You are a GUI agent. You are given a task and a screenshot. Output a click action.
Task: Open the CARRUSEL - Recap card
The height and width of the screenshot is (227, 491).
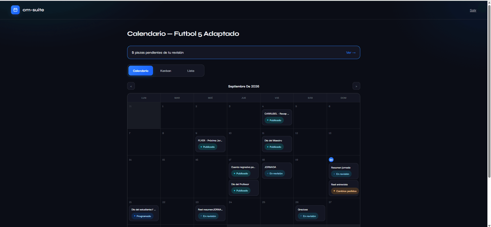point(277,117)
